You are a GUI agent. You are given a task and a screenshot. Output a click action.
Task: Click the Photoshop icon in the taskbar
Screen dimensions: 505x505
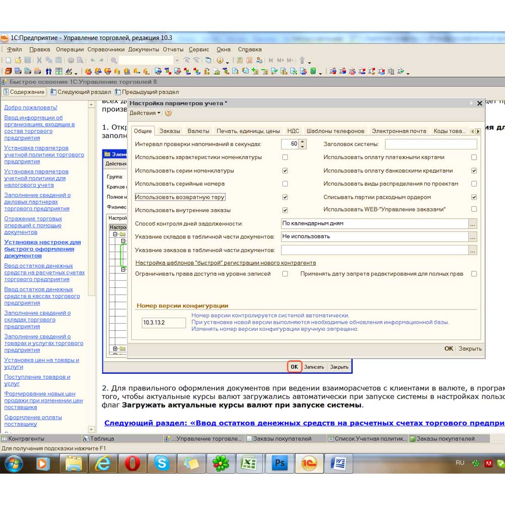(x=279, y=463)
